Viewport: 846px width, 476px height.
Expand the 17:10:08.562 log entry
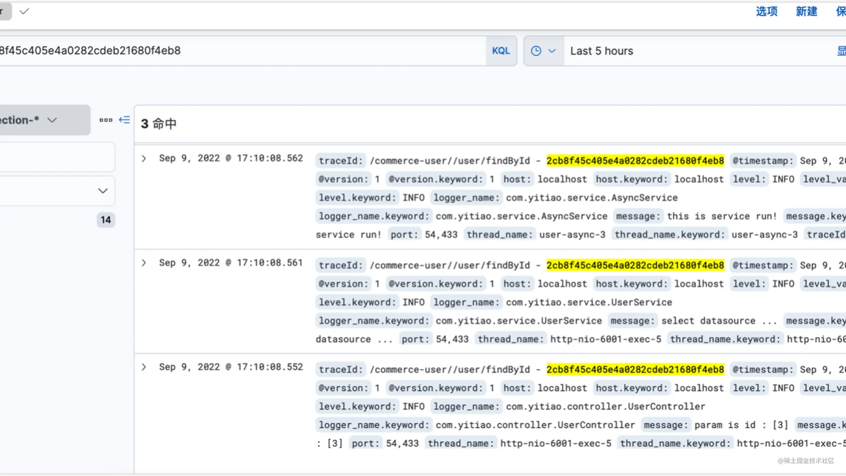144,158
